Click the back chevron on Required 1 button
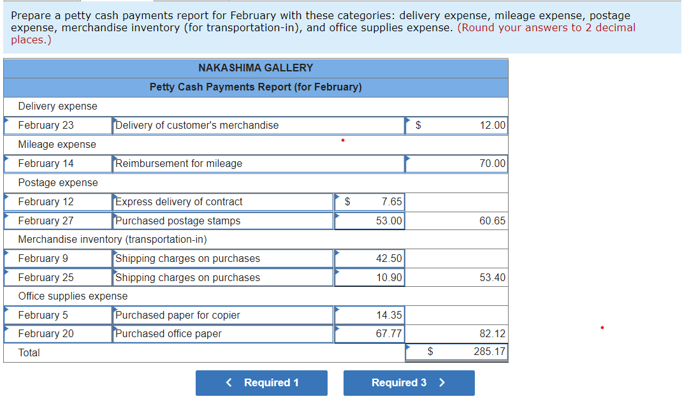Screen dimensions: 689x406 (229, 382)
